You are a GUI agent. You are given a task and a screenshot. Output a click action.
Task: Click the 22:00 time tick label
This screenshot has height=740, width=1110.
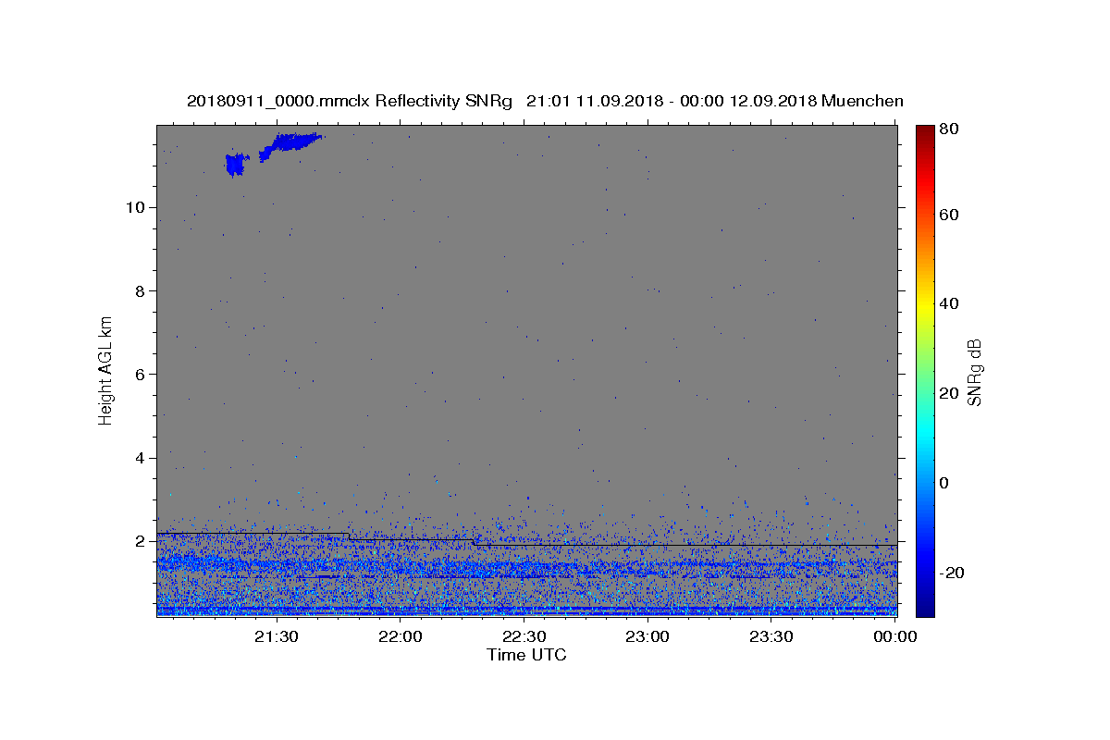[401, 636]
